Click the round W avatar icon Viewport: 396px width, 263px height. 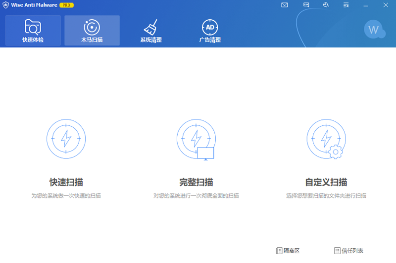374,30
